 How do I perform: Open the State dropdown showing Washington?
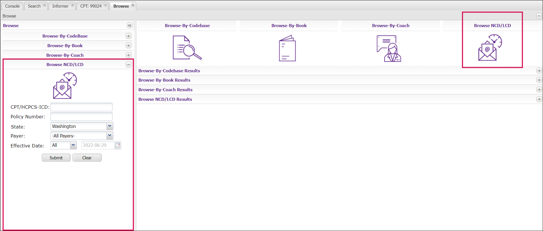click(x=110, y=126)
